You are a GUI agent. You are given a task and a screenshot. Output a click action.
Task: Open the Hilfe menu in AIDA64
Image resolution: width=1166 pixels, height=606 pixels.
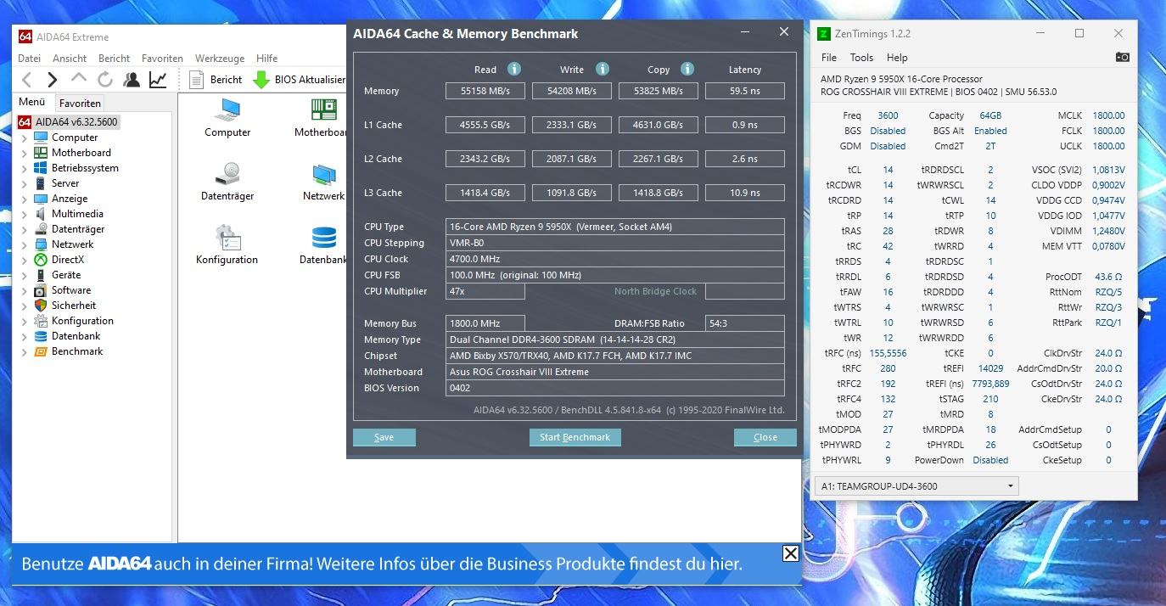(x=267, y=59)
